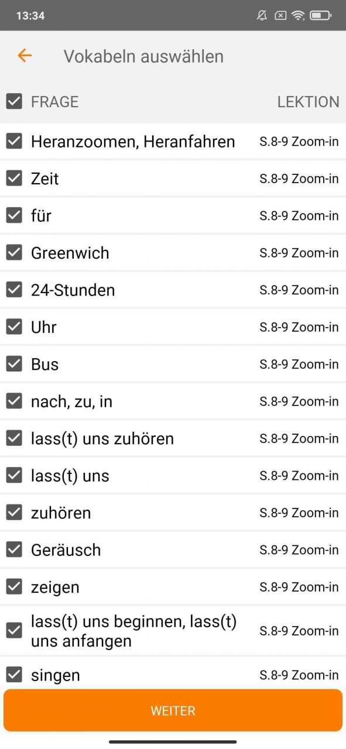
Task: Click the LEKTION column header
Action: (x=308, y=102)
